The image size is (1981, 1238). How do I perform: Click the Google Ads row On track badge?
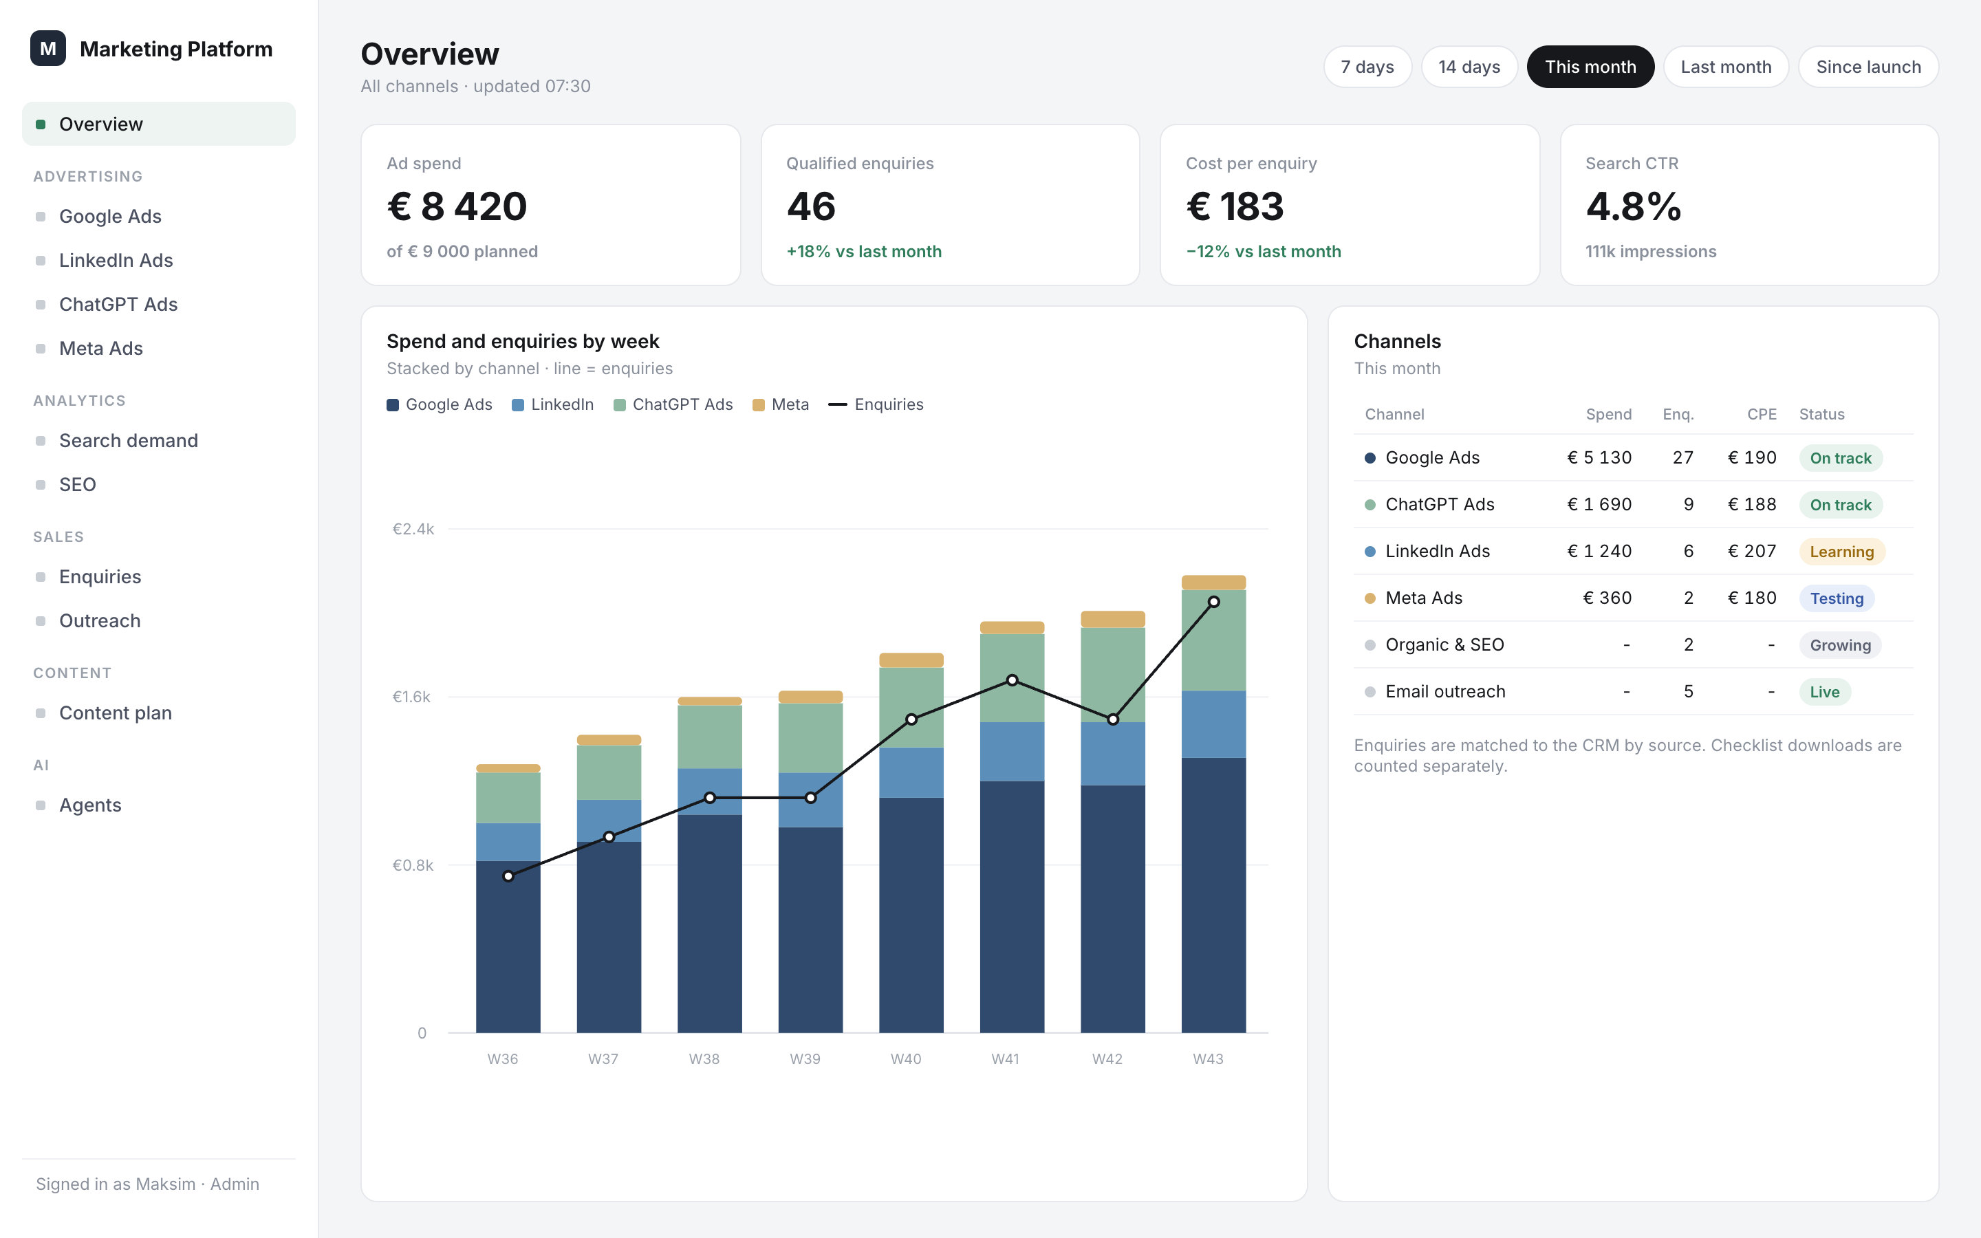(x=1840, y=459)
